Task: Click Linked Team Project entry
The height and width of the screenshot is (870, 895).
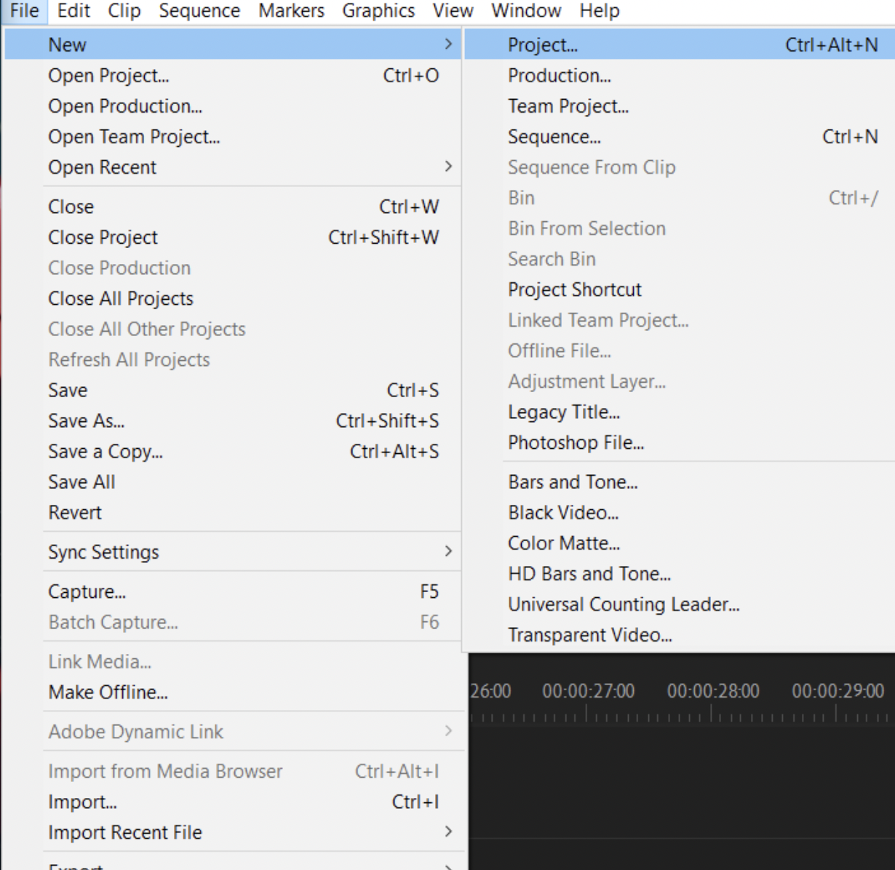Action: click(x=680, y=320)
